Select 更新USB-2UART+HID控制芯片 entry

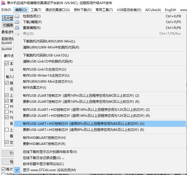(100, 116)
